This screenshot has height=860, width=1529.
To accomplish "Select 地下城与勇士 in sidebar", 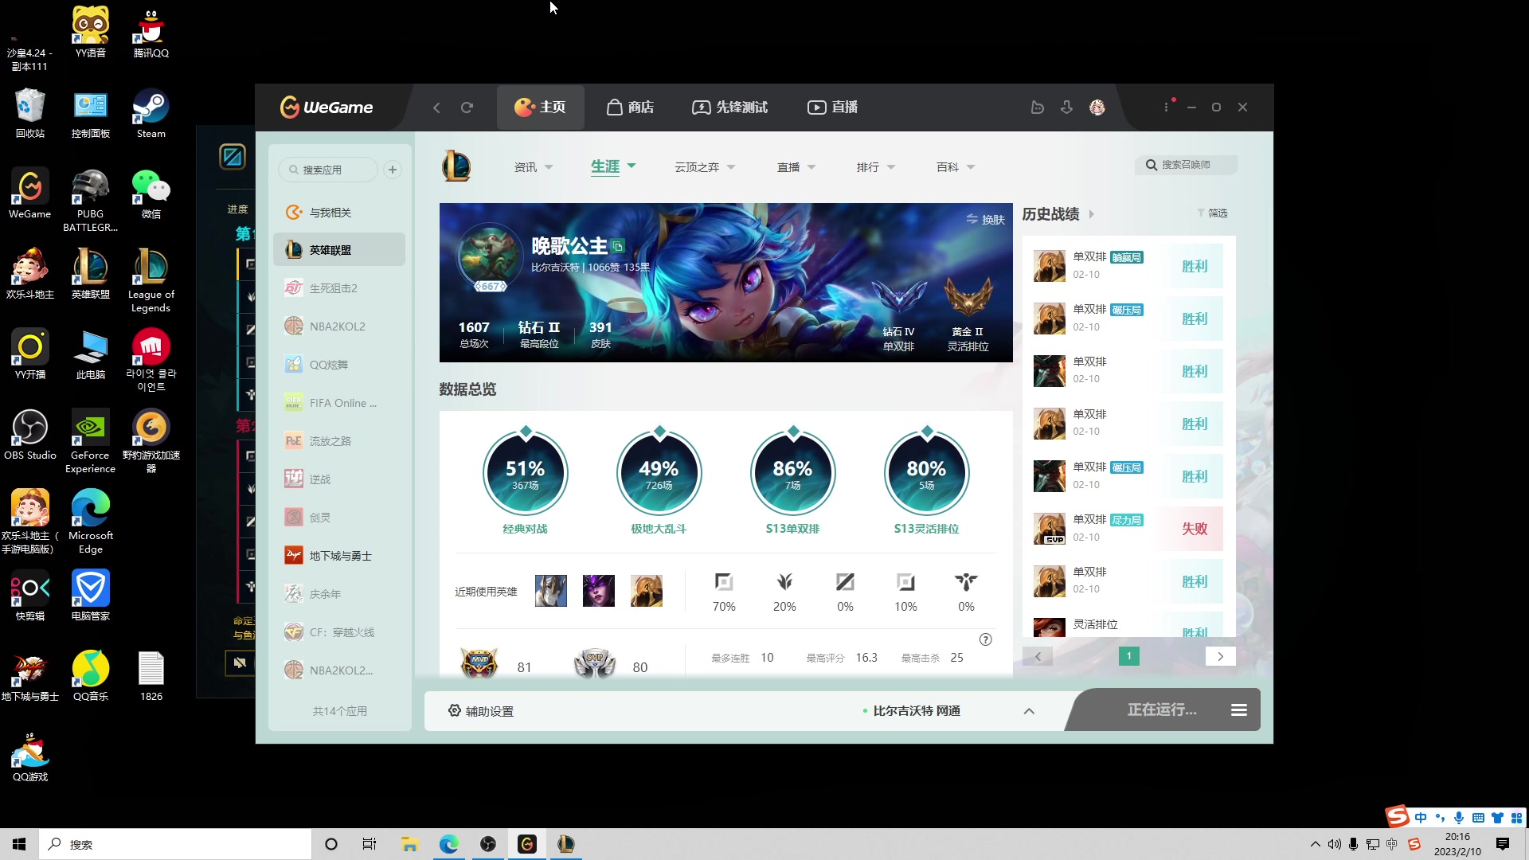I will click(339, 556).
